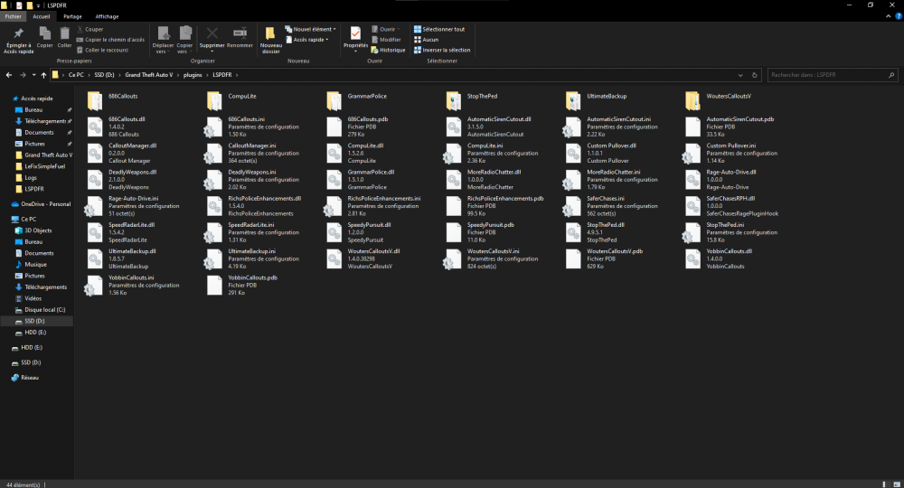Open the Propriétés button
Screen dimensions: 904x488
355,39
